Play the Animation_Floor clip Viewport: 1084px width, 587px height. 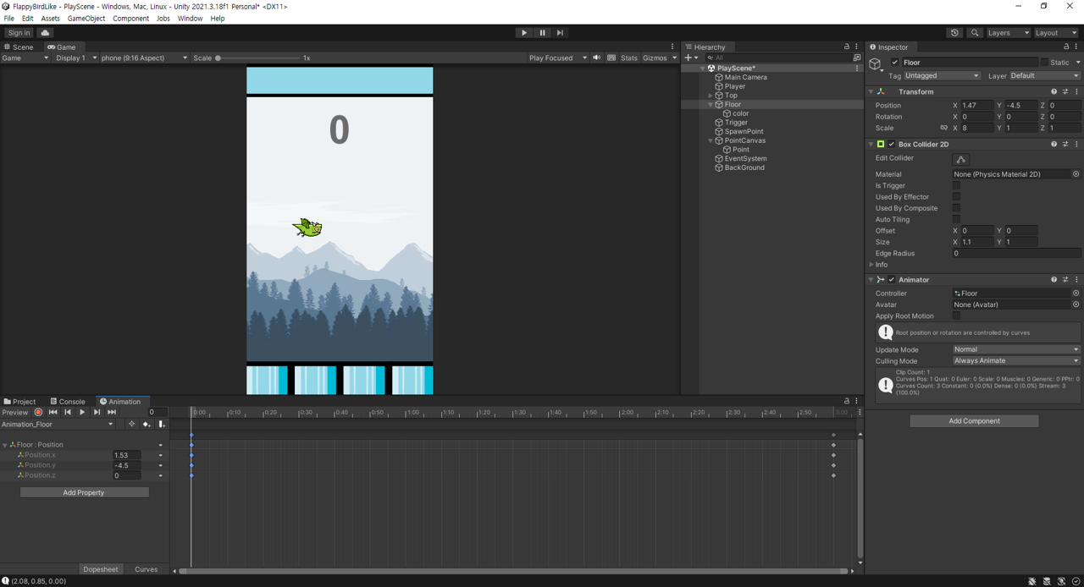pos(82,413)
